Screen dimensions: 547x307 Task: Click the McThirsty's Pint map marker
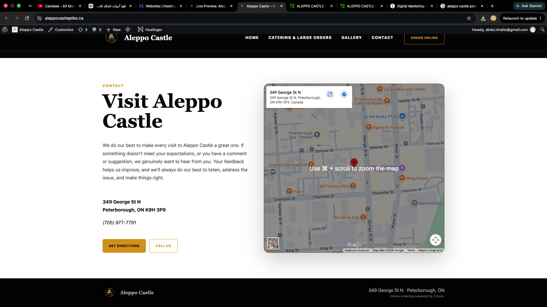click(x=353, y=186)
